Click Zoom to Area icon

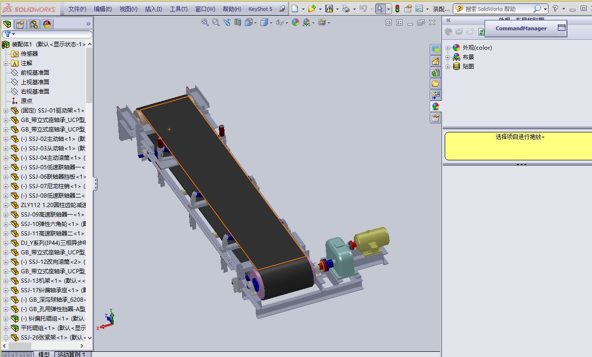pos(216,22)
